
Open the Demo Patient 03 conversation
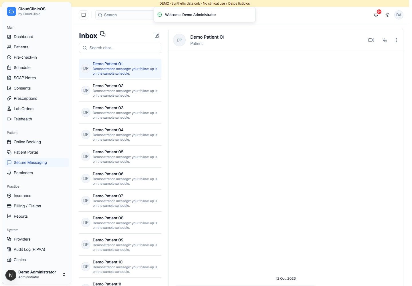(x=120, y=112)
